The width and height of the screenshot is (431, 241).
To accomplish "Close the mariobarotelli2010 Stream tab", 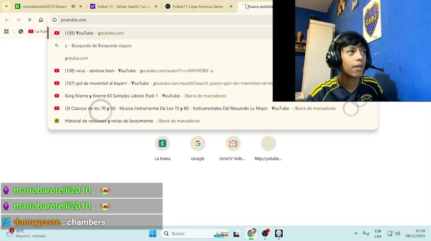I will pos(81,6).
